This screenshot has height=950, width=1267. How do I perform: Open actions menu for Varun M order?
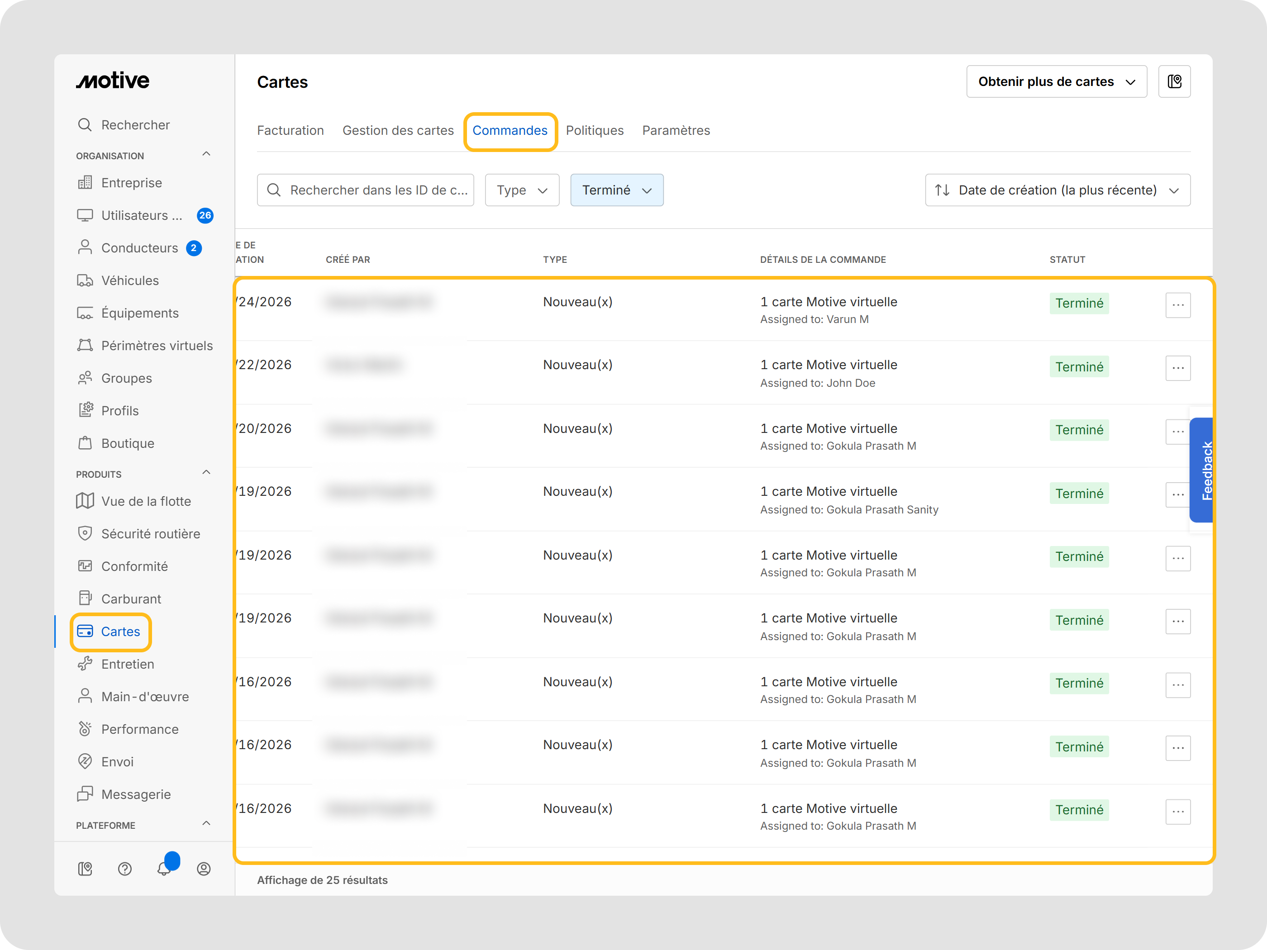point(1178,305)
